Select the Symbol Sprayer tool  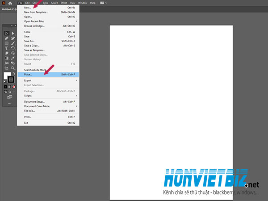pyautogui.click(x=7, y=63)
